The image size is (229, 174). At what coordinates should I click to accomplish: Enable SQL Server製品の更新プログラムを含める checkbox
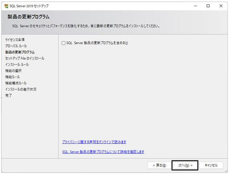(63, 43)
